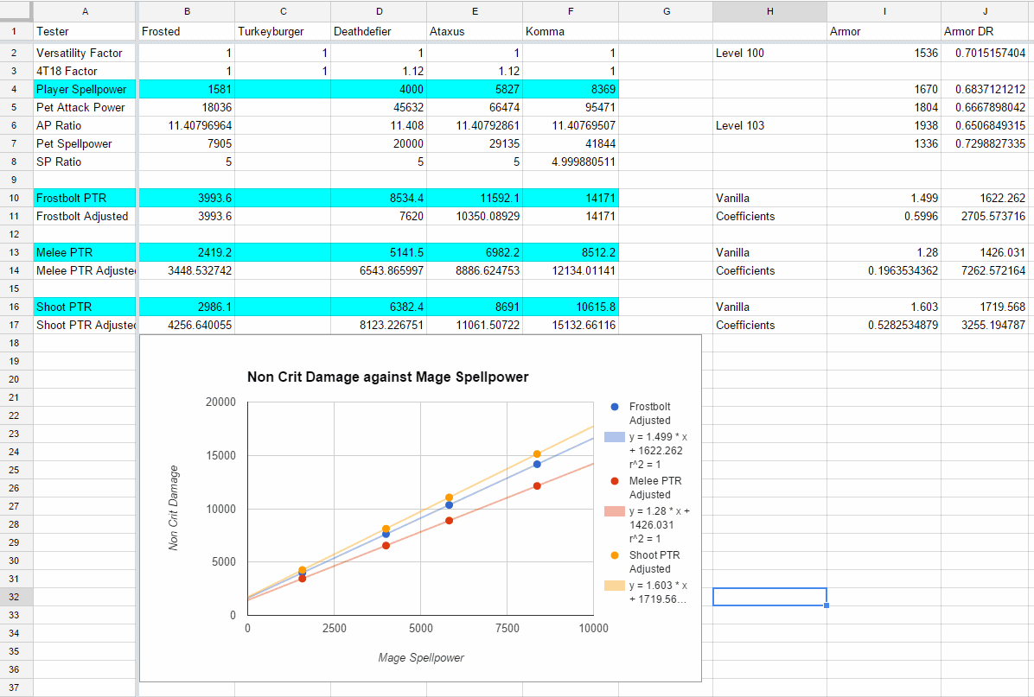Select the light blue Frostbolt trendline legend swatch
Viewport: 1034px width, 697px height.
tap(614, 437)
